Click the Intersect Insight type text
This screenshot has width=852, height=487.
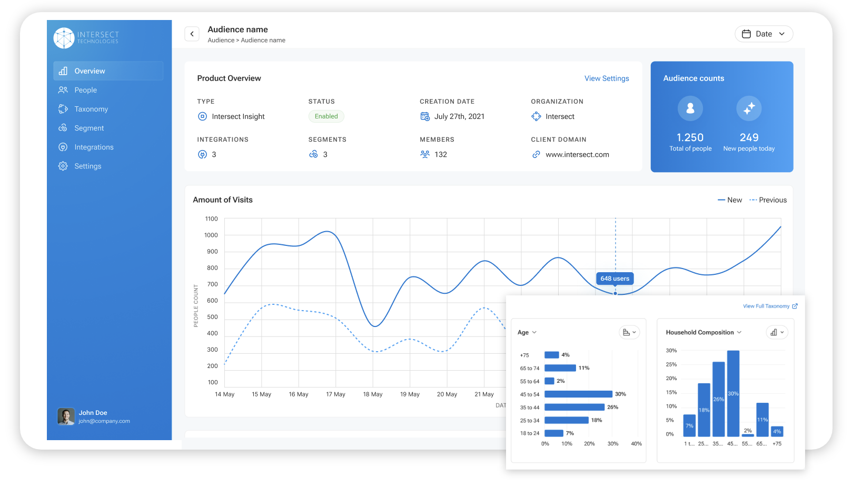pos(238,116)
